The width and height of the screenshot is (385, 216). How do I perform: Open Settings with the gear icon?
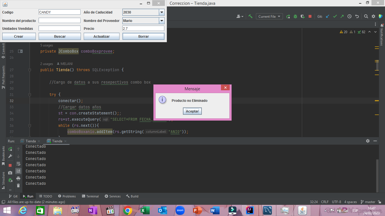(373, 16)
